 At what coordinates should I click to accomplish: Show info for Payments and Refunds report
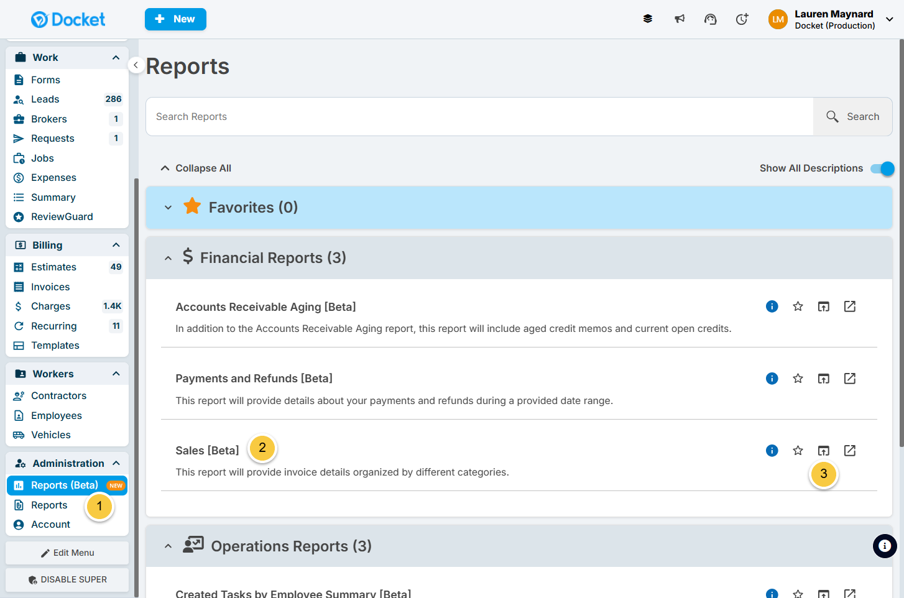[x=772, y=379]
